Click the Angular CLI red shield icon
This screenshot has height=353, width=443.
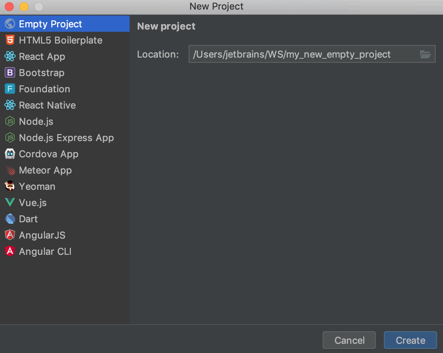click(10, 251)
